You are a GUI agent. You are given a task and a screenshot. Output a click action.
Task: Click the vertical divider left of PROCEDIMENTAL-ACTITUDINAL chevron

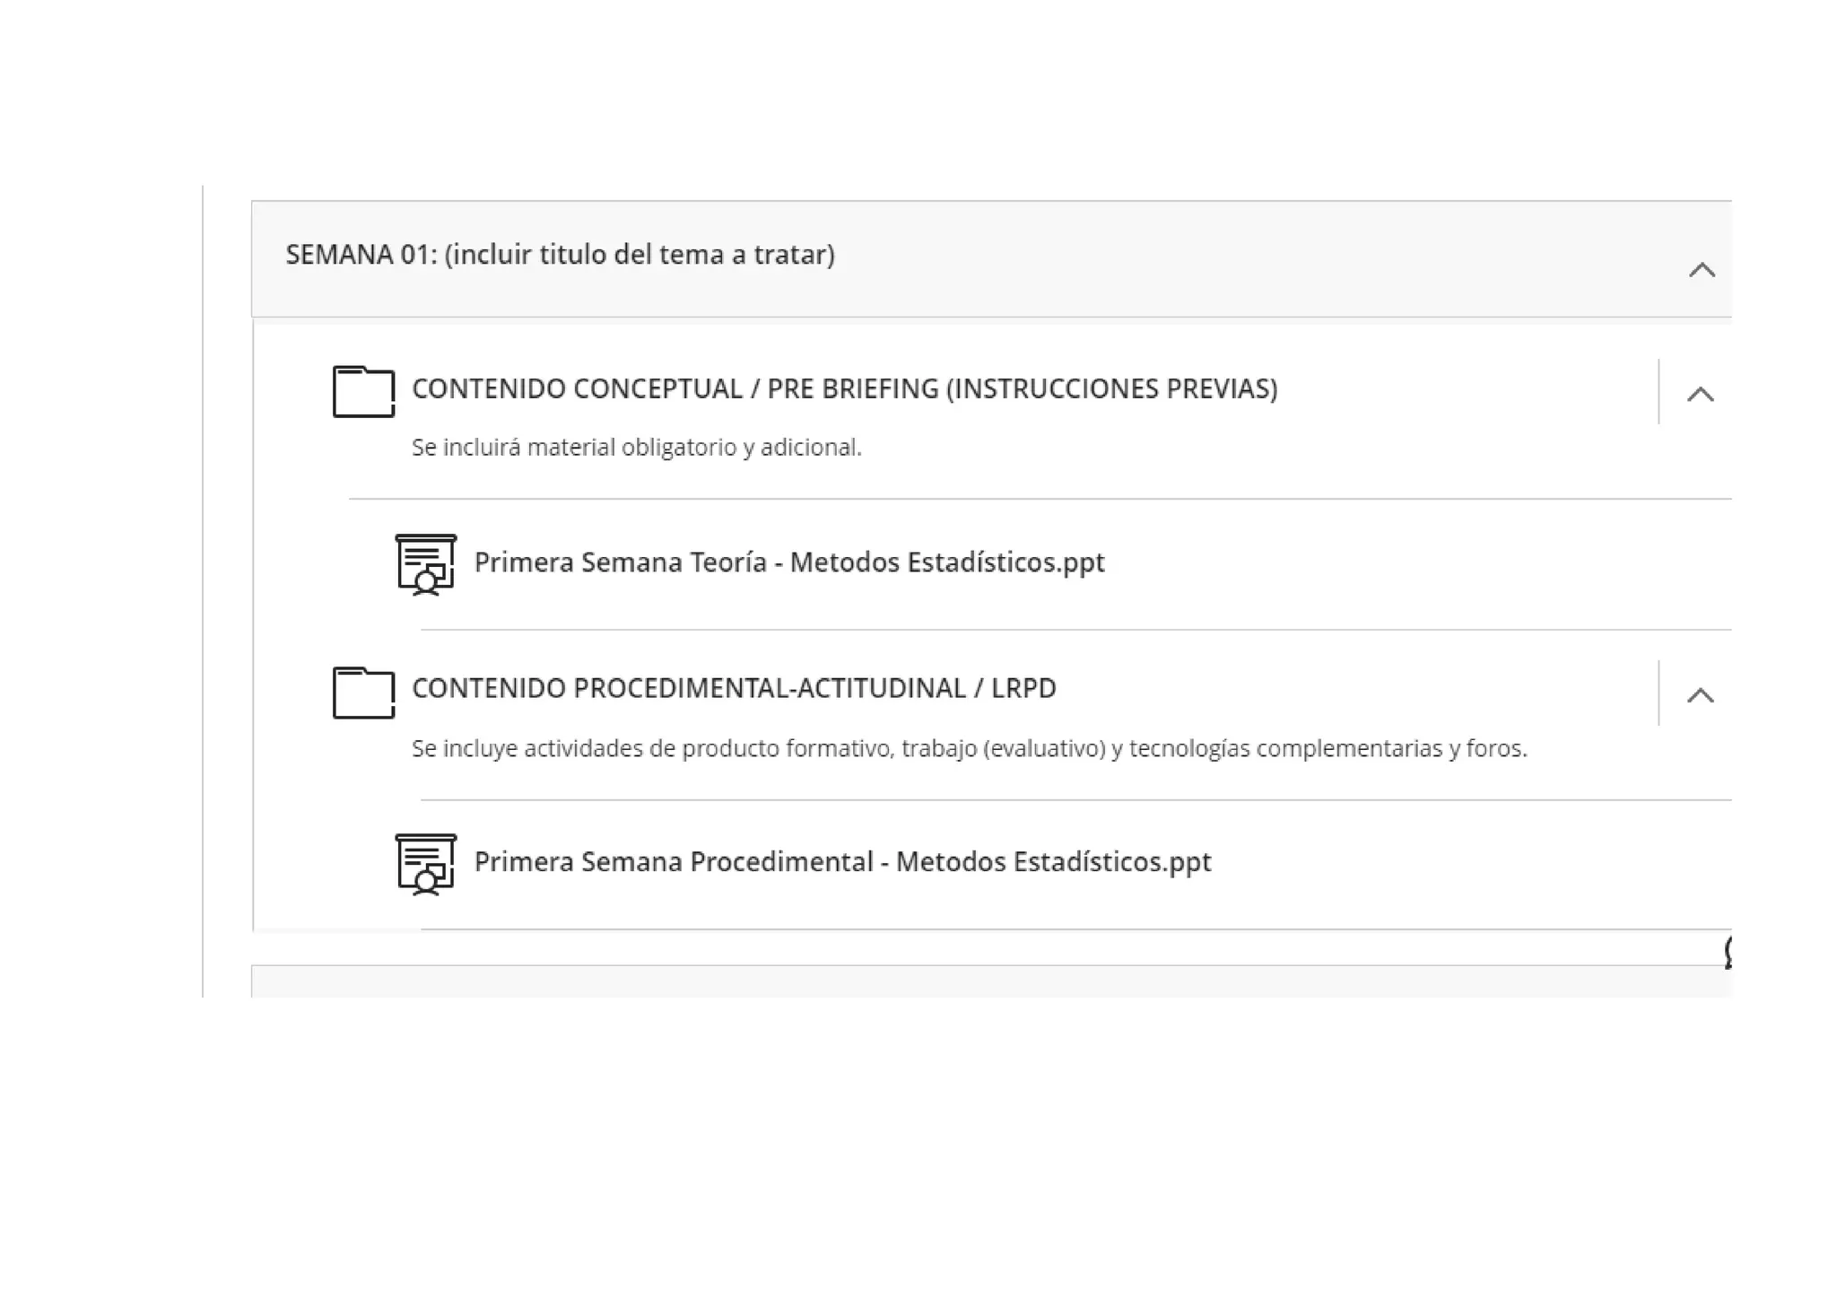click(x=1659, y=693)
